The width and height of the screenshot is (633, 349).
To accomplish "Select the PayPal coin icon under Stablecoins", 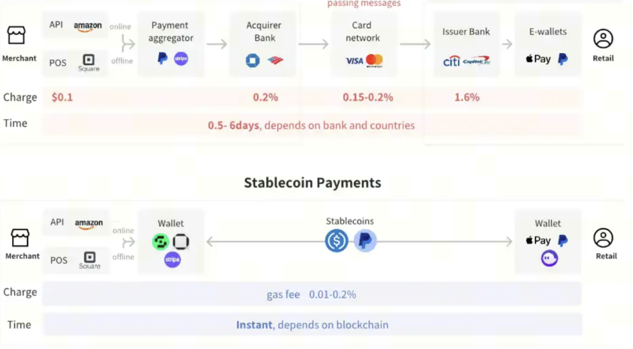I will coord(365,241).
